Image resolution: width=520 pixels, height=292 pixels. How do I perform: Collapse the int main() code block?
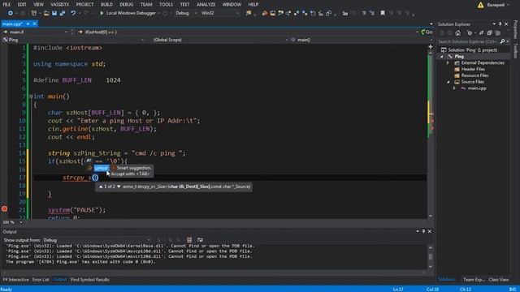coord(31,97)
